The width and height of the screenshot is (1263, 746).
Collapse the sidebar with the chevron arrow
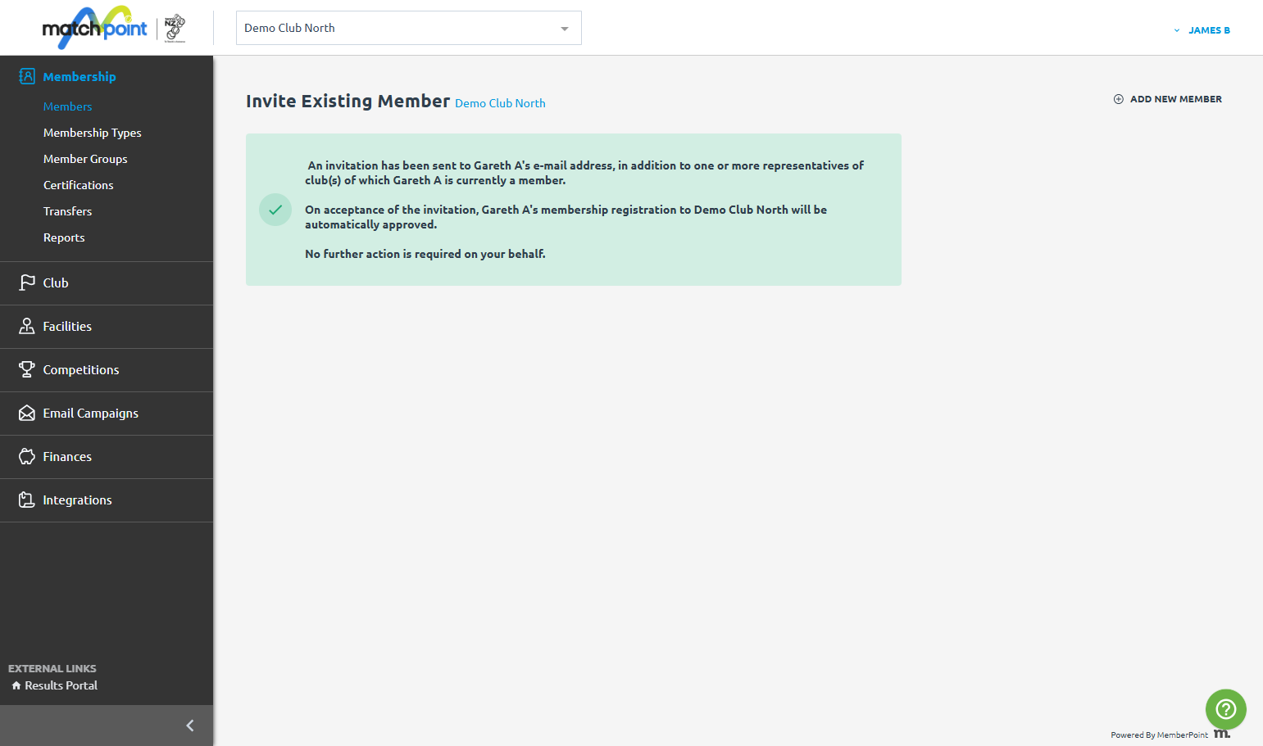[x=190, y=726]
